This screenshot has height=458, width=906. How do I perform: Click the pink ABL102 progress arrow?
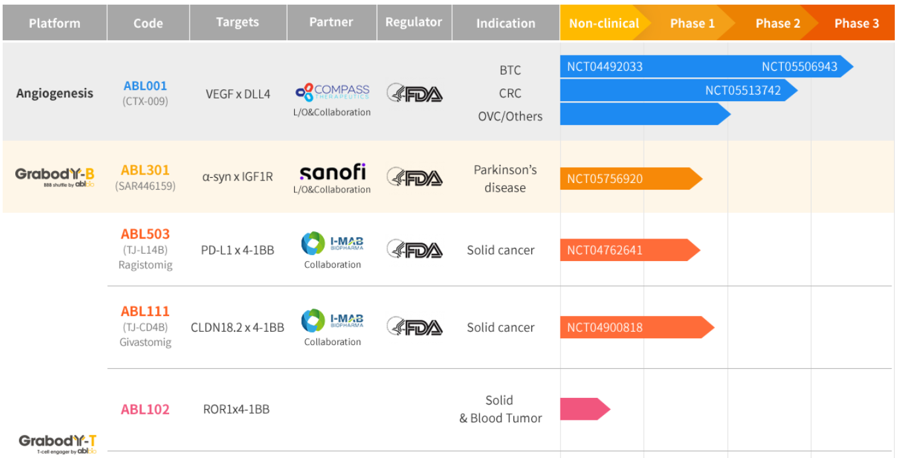[583, 409]
